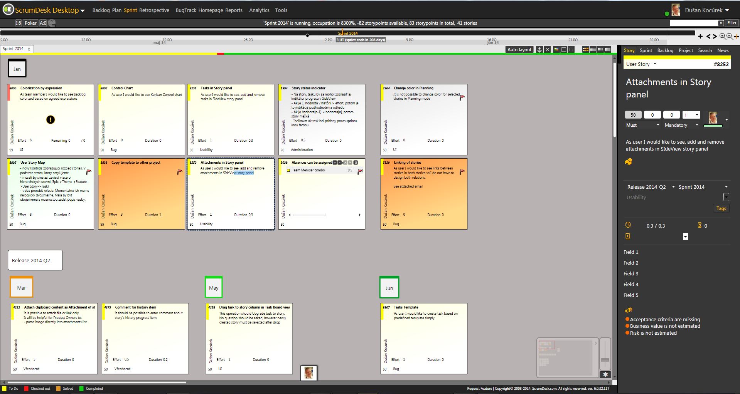Open the Tools menu
The image size is (740, 394).
point(281,10)
